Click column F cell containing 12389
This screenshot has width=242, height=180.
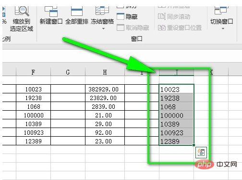pyautogui.click(x=33, y=141)
